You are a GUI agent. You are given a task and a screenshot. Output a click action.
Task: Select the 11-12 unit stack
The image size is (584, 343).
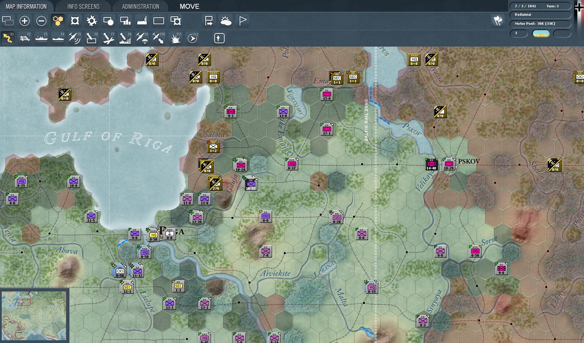click(x=136, y=271)
